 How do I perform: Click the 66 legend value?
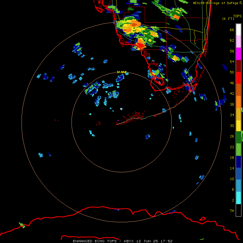tap(232, 30)
